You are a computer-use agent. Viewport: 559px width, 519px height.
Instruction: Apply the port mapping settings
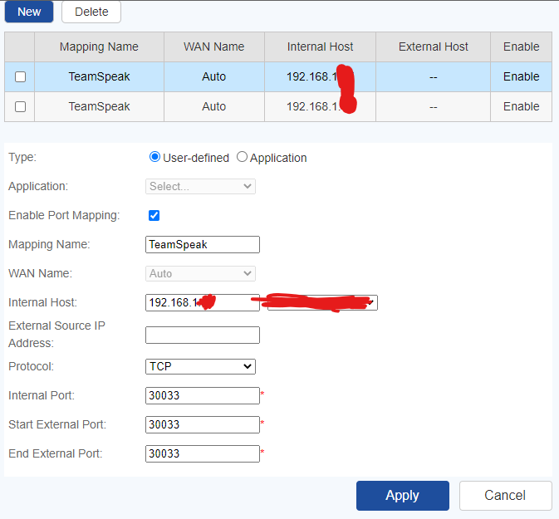tap(403, 496)
